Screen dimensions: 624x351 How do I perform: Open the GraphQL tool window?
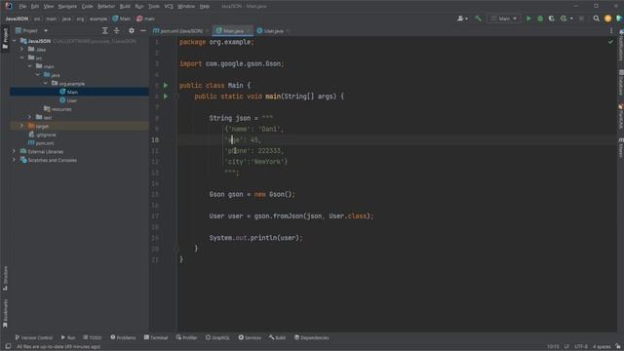point(217,338)
